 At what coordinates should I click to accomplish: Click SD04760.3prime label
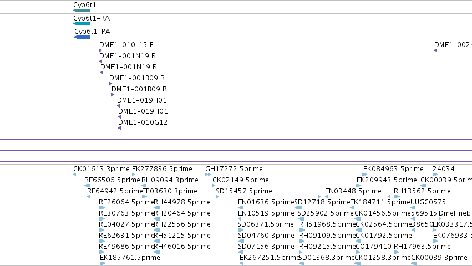point(266,236)
